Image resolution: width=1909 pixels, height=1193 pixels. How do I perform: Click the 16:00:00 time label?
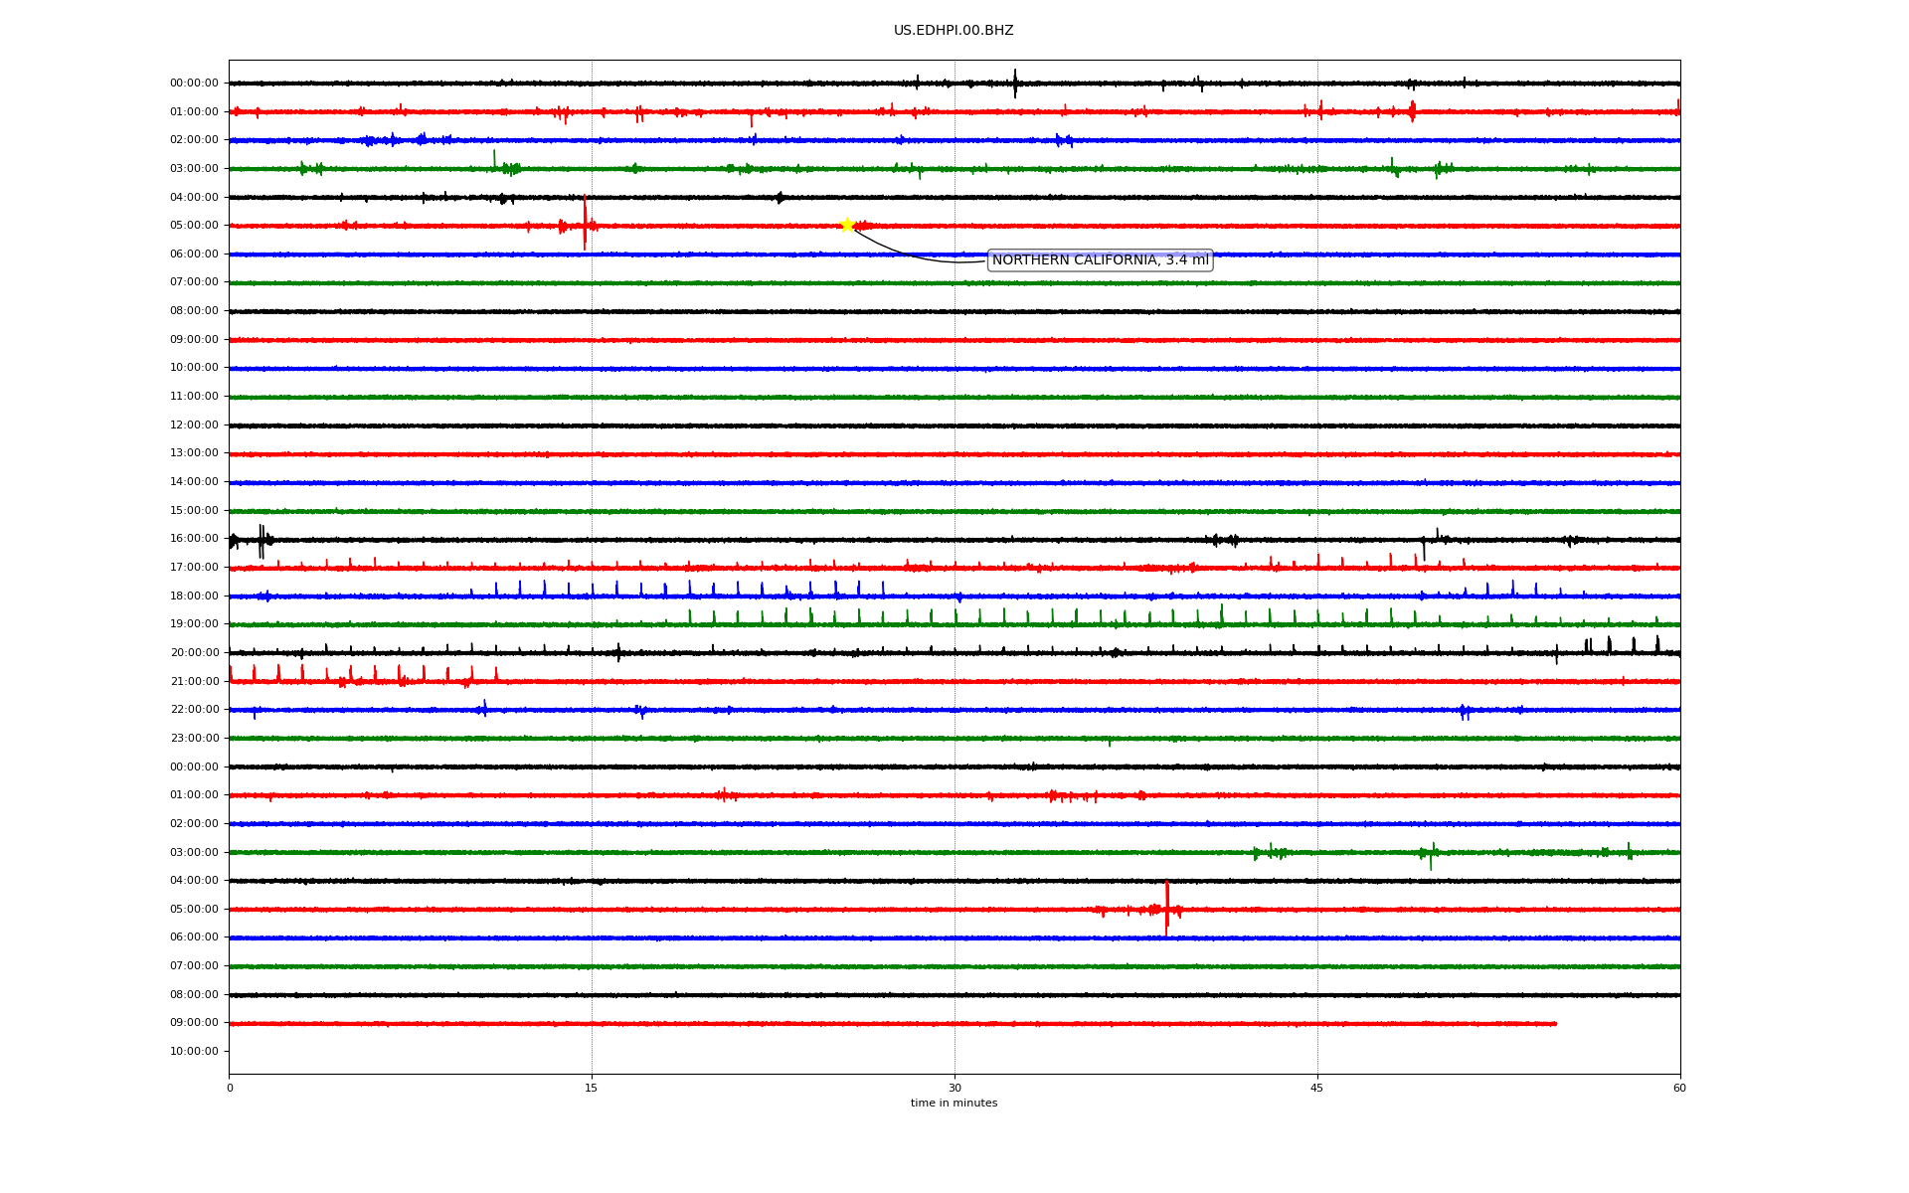coord(194,539)
